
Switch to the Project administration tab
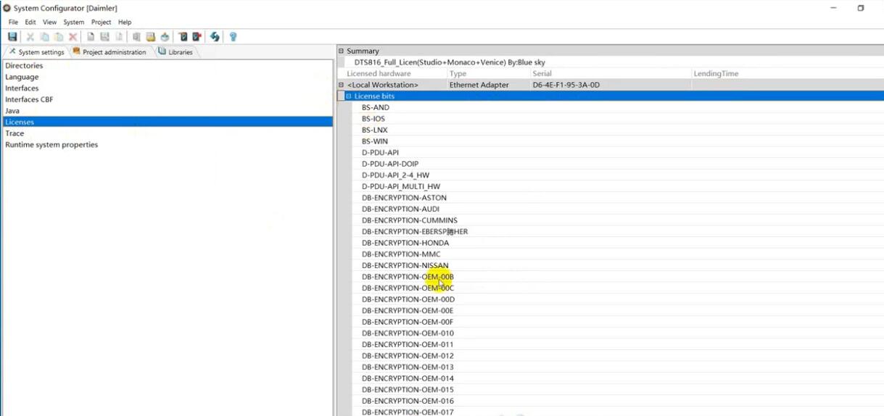110,52
